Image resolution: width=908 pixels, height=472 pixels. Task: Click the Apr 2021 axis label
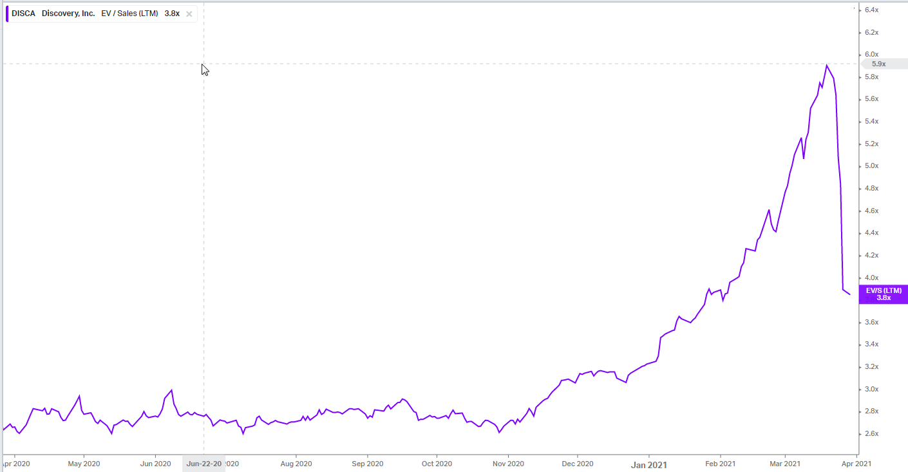pos(856,464)
